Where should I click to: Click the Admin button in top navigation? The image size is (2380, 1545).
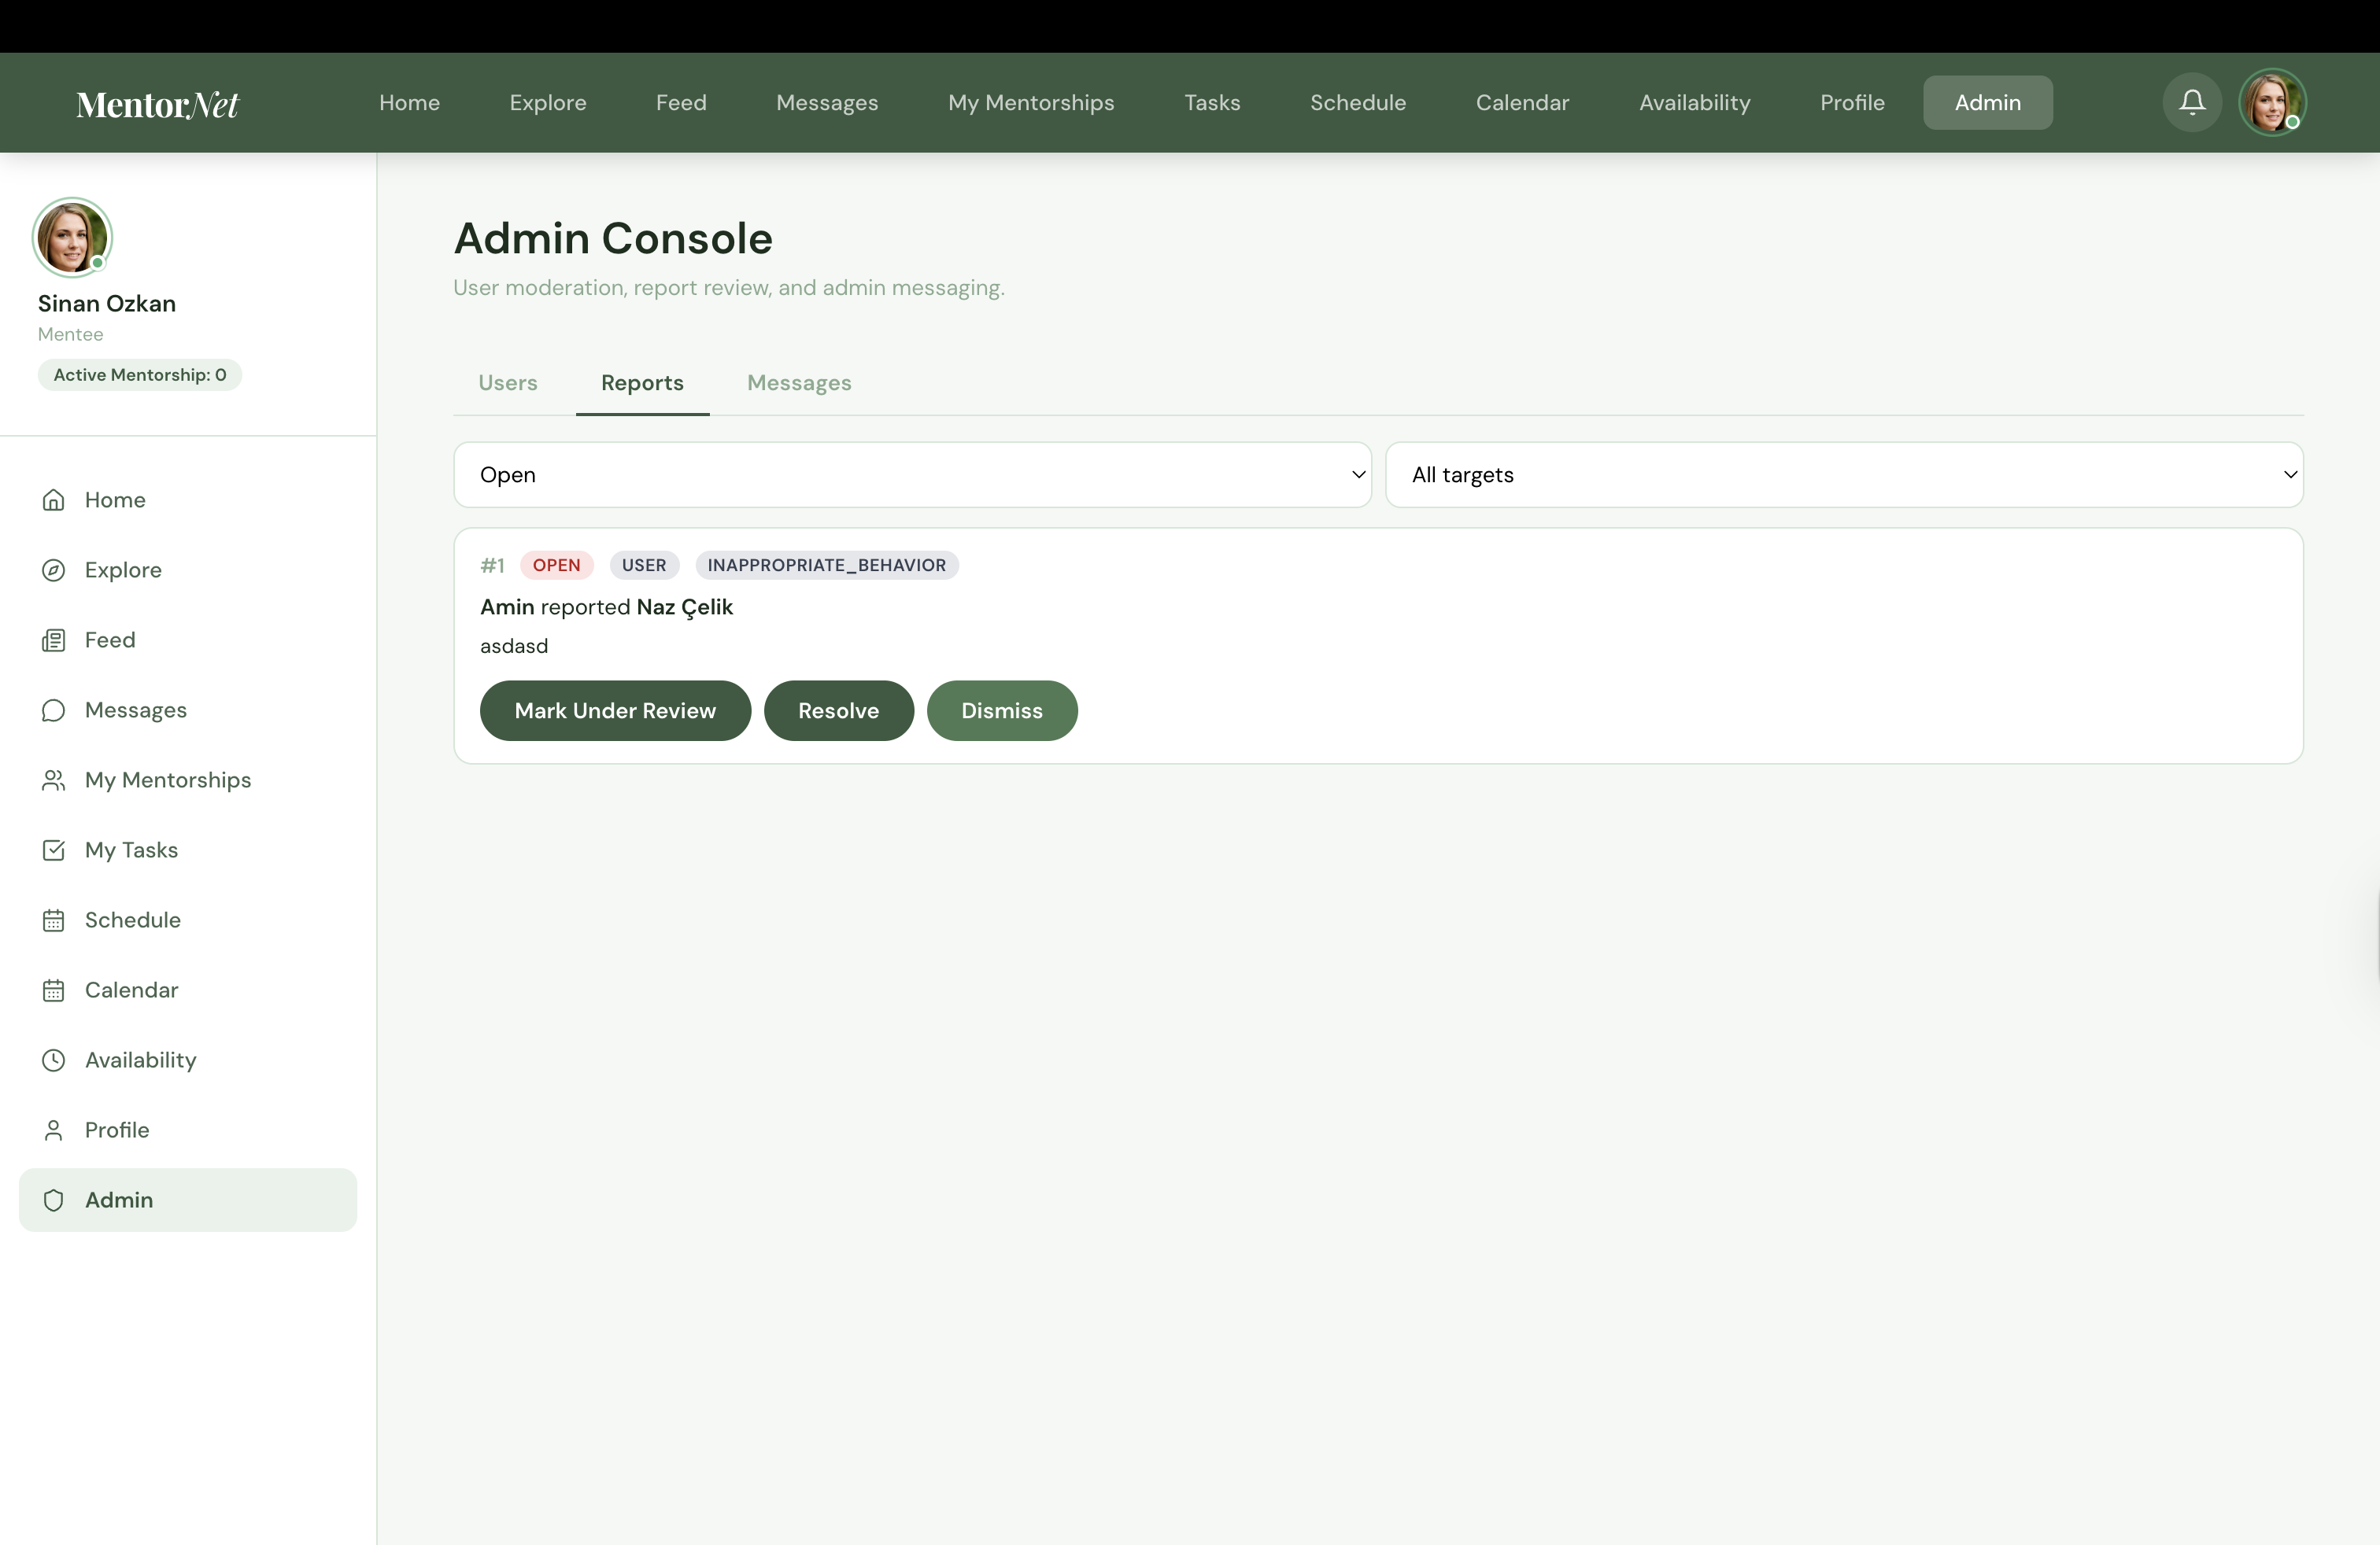pyautogui.click(x=1987, y=102)
